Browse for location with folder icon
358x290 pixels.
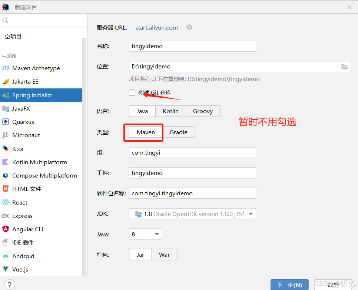point(345,67)
